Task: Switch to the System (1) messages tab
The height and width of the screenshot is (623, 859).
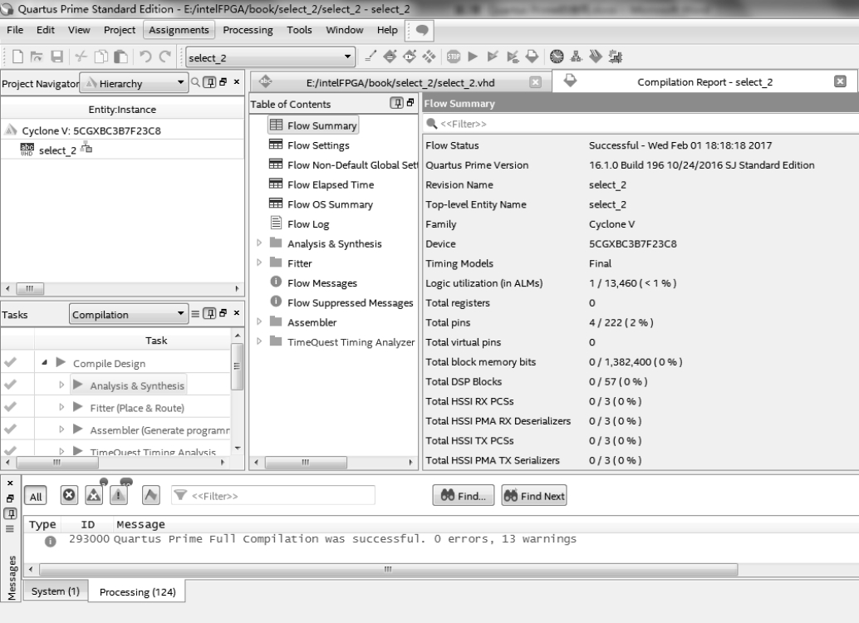Action: (x=56, y=591)
